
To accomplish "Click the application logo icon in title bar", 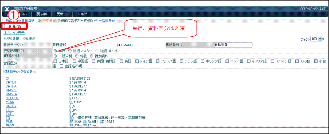I will (7, 9).
